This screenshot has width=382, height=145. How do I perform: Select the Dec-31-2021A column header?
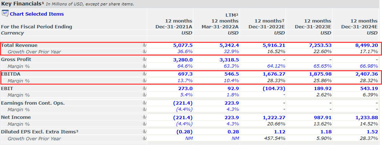pyautogui.click(x=174, y=27)
